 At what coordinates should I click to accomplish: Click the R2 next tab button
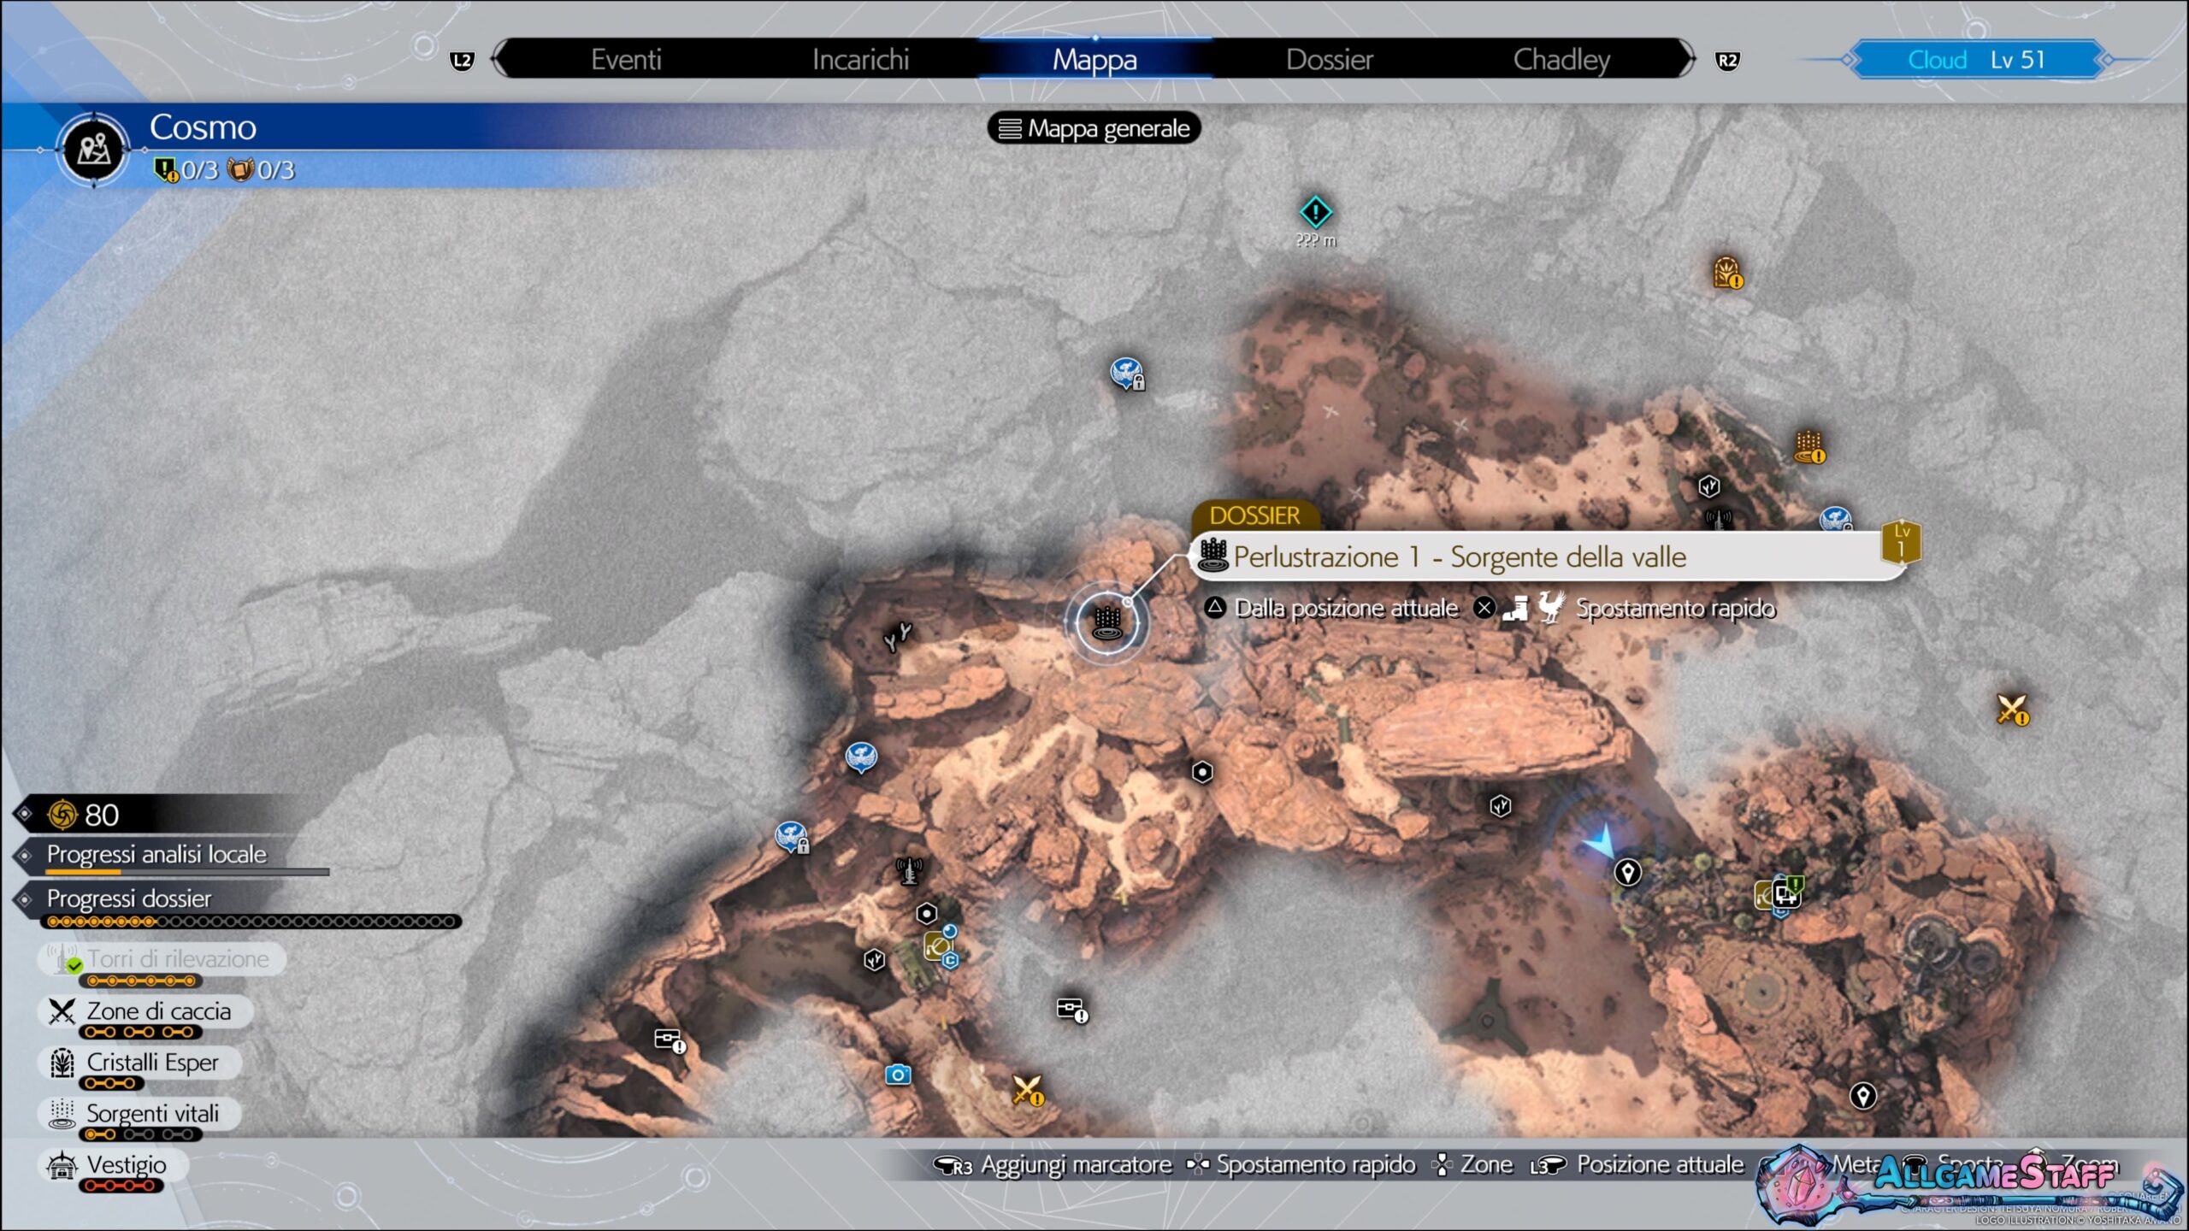click(1727, 61)
